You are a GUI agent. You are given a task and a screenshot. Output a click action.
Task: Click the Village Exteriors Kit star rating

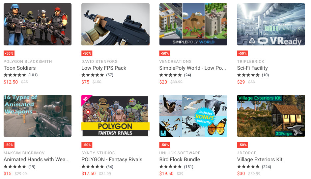[x=248, y=167]
